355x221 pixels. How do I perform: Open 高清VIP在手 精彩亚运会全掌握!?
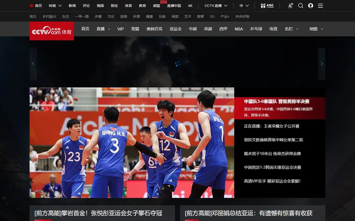point(273,181)
